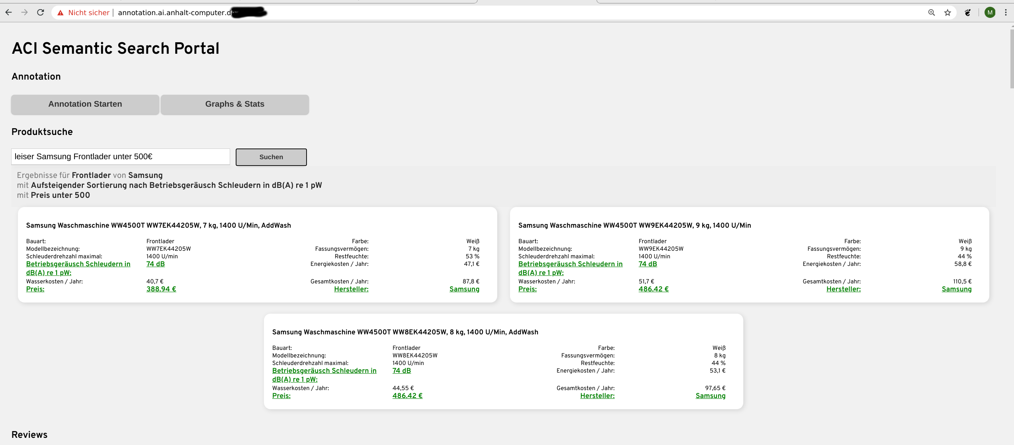Click the 87,8 € Gesamtkosten value

[x=471, y=281]
